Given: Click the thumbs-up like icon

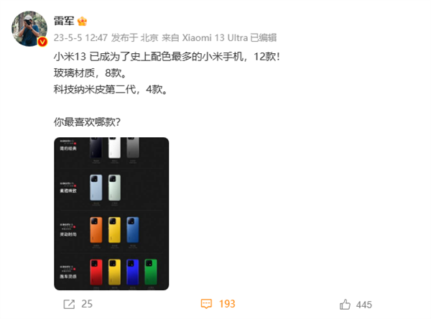Looking at the screenshot, I should [x=345, y=305].
